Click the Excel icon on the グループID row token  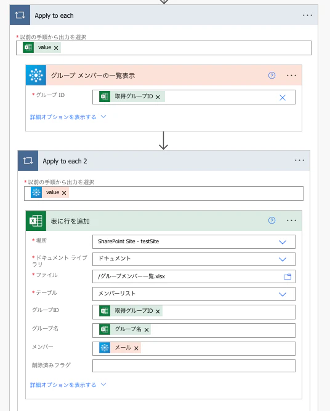click(x=105, y=311)
